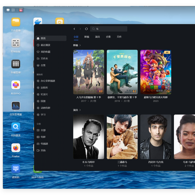Click the search field containing 马
This screenshot has height=195, width=195.
pos(110,29)
